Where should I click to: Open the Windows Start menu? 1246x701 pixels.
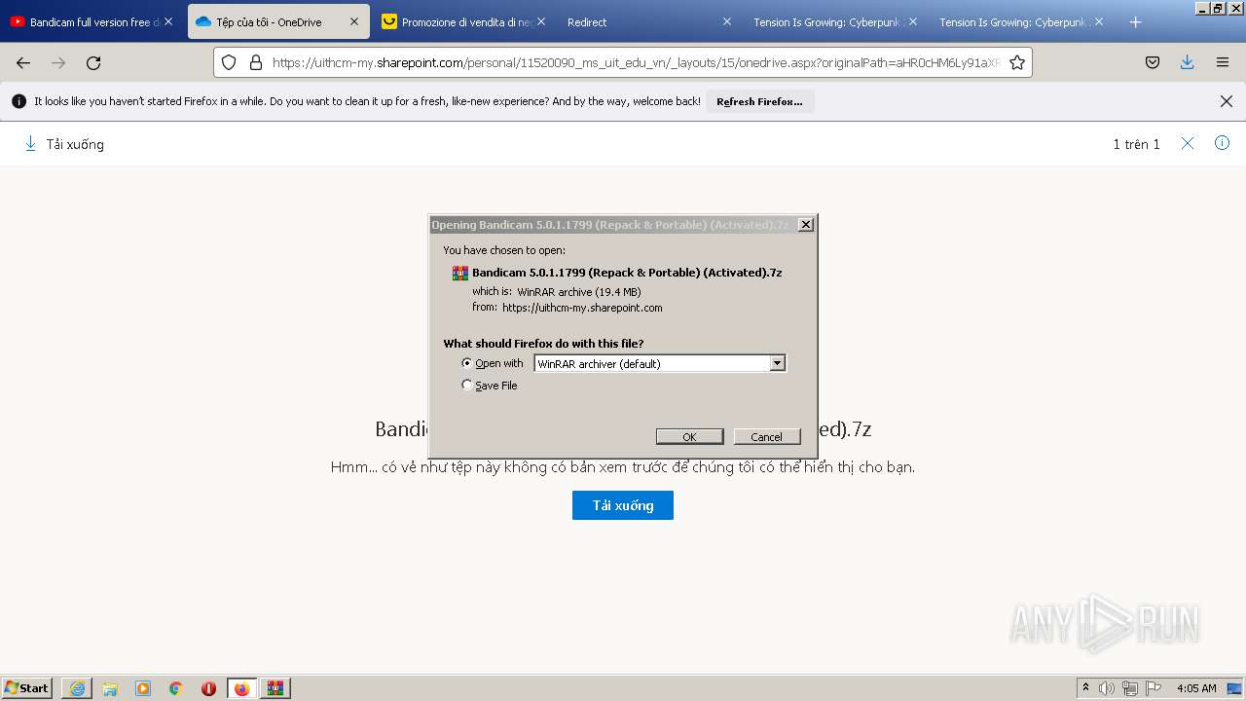[x=27, y=688]
